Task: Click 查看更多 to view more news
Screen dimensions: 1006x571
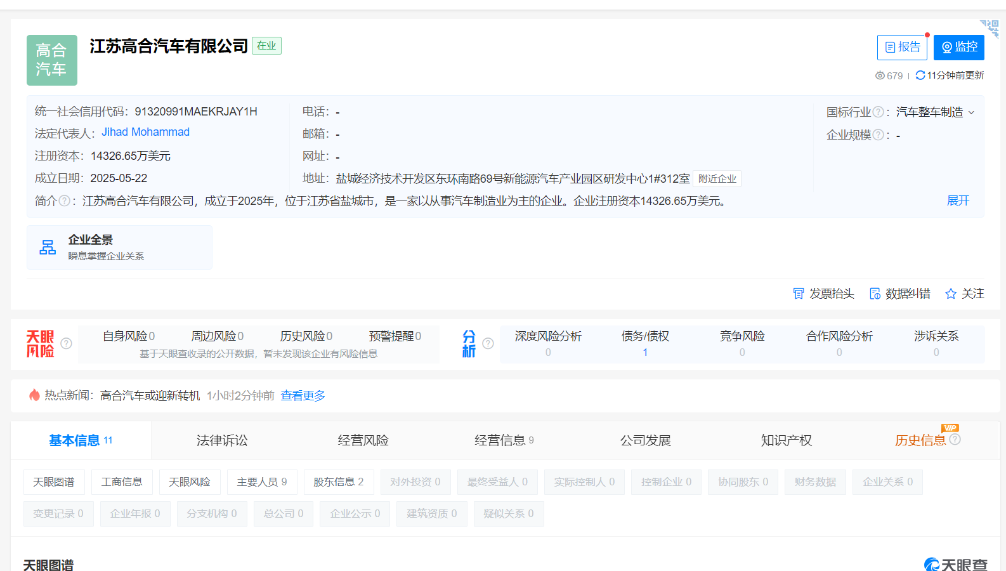Action: (303, 396)
